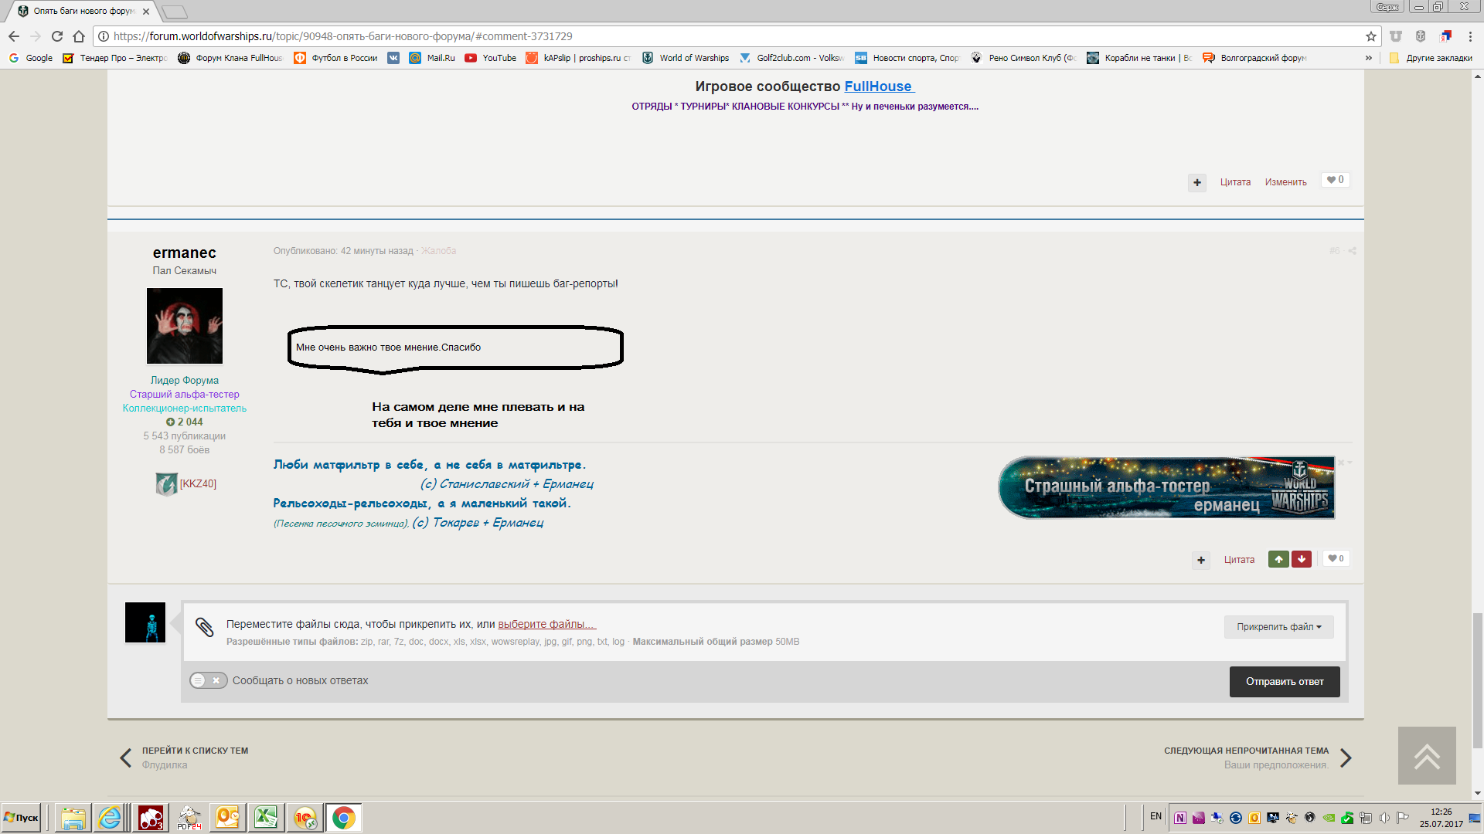
Task: Open Windows Explorer from the taskbar
Action: coord(73,818)
